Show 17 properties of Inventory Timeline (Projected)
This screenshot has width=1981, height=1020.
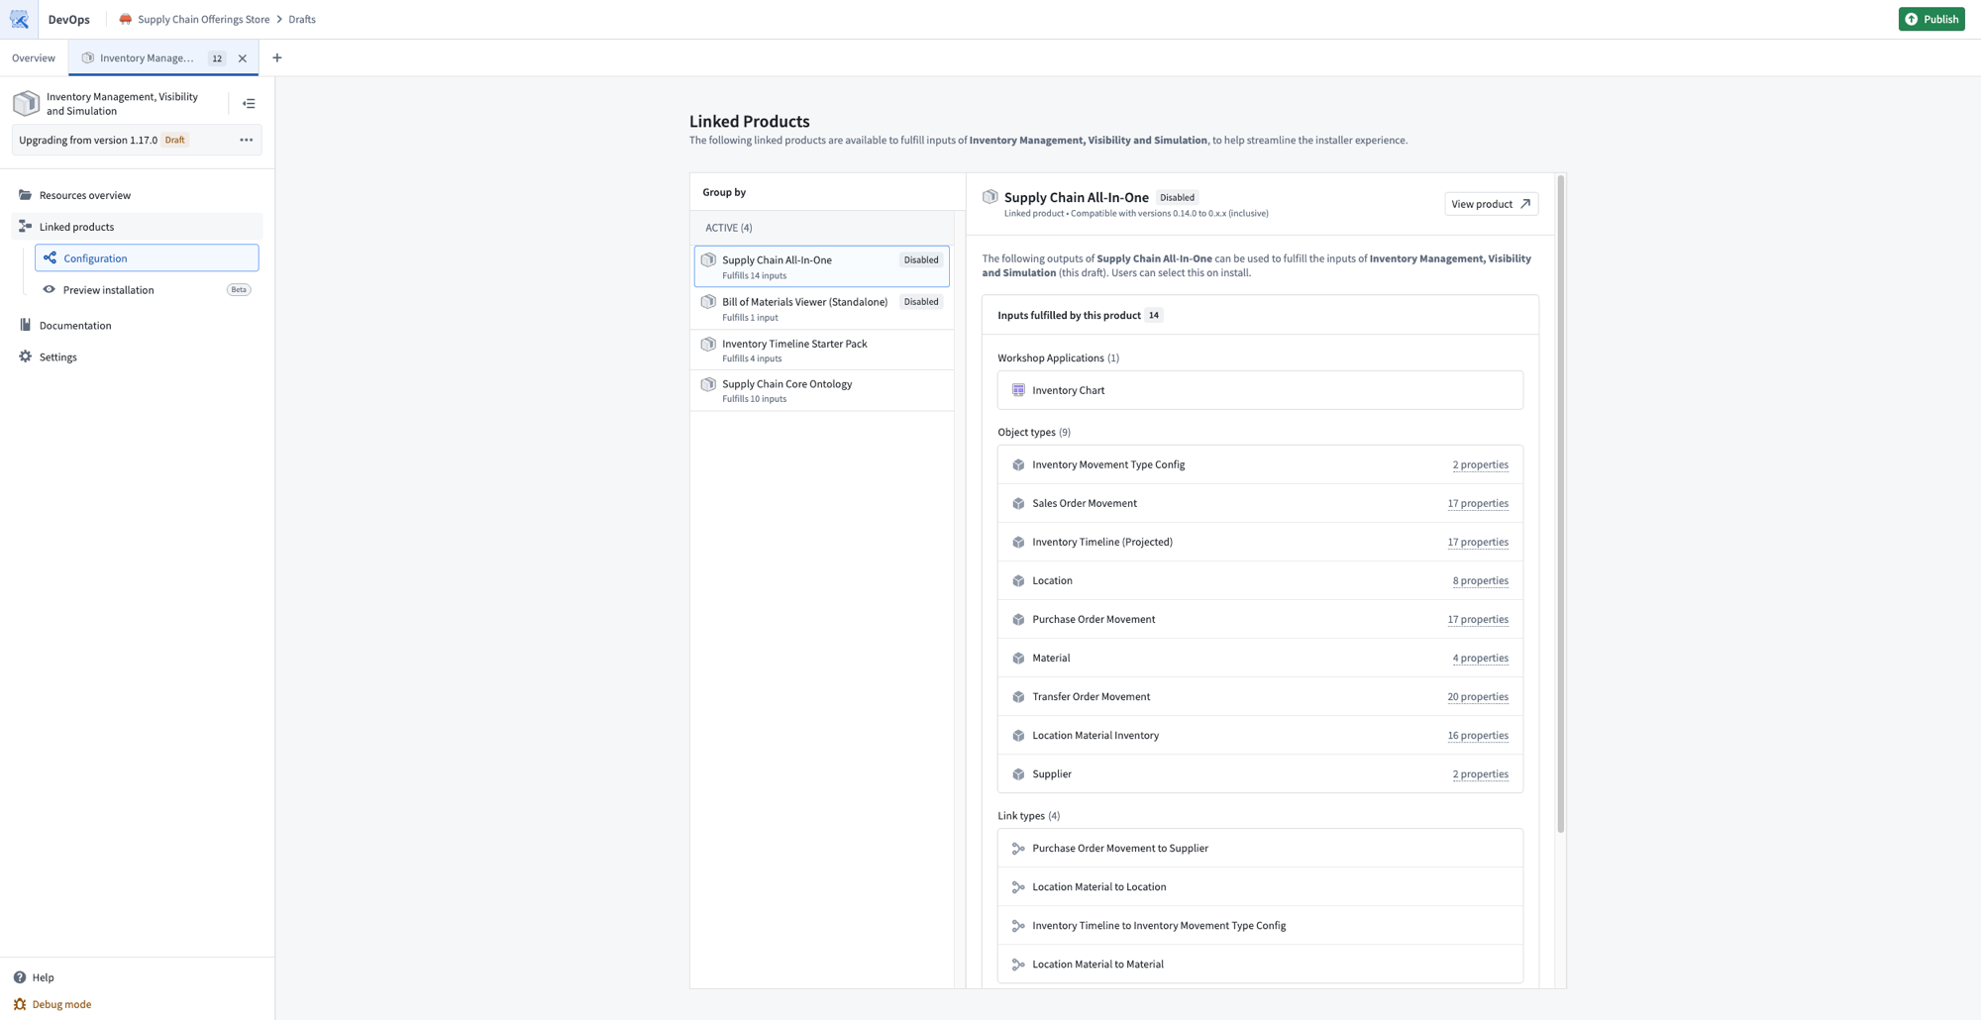(1477, 542)
